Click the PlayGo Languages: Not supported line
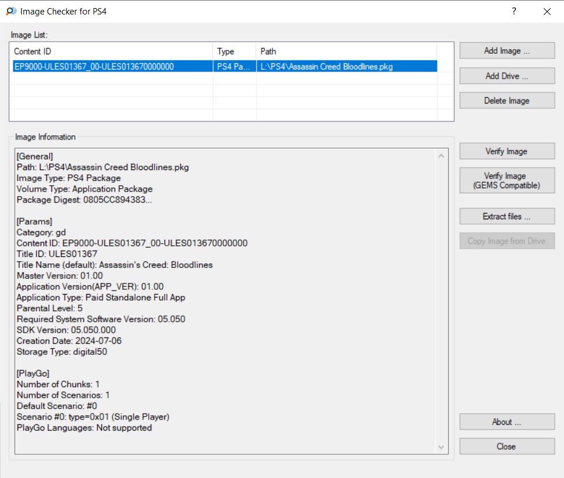Image resolution: width=564 pixels, height=478 pixels. pos(85,428)
